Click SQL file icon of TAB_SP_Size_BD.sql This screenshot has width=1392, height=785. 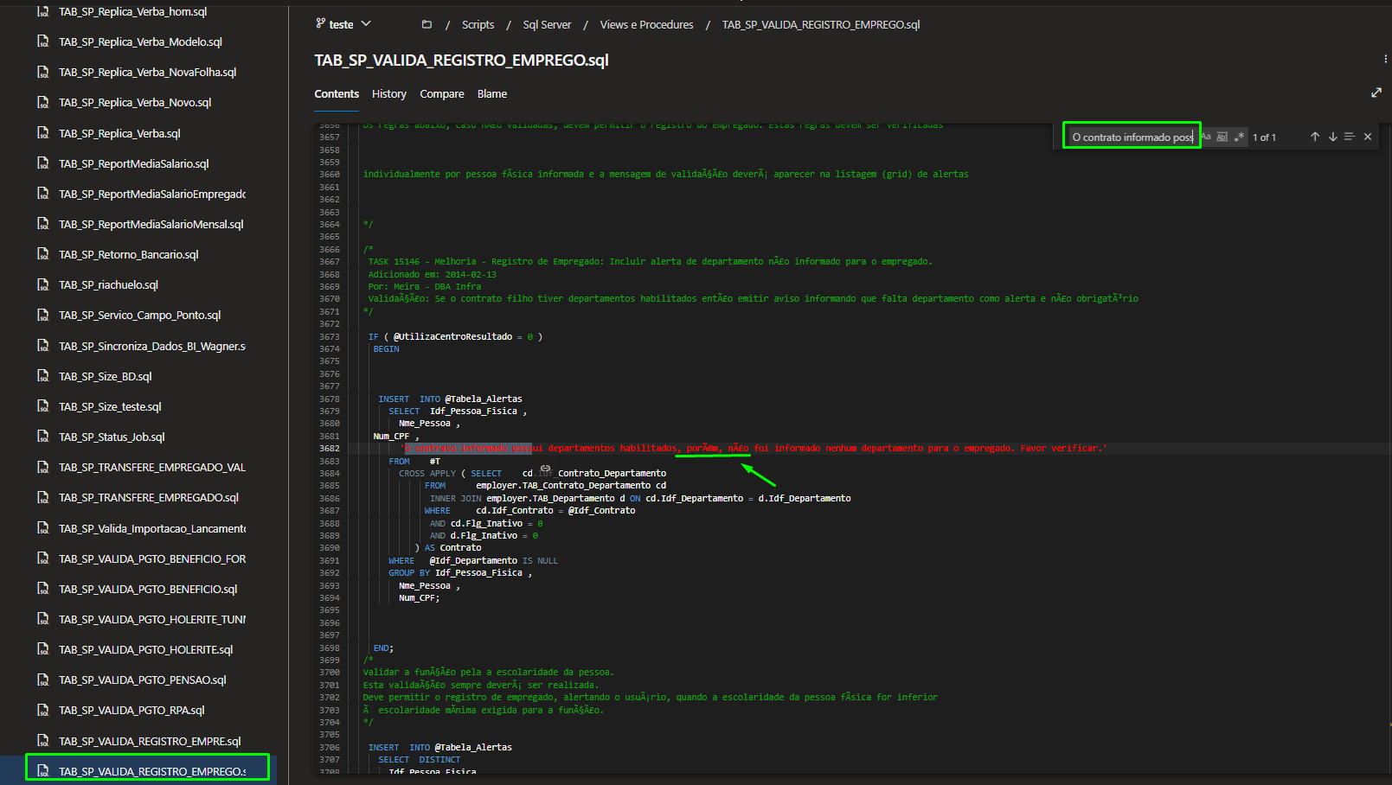click(x=43, y=376)
